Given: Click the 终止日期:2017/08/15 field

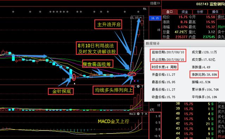Looking at the screenshot, I should [x=168, y=60].
